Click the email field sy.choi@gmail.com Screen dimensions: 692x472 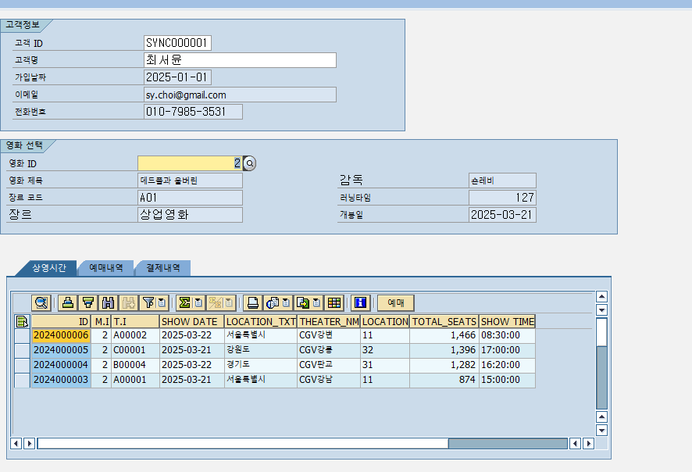pos(240,95)
